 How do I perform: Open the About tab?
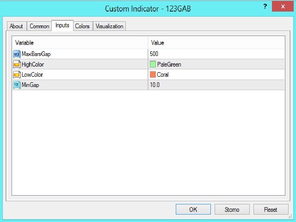click(16, 26)
